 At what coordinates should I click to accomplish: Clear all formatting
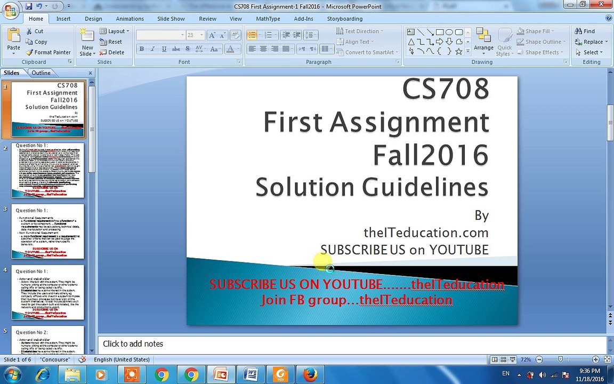click(236, 35)
